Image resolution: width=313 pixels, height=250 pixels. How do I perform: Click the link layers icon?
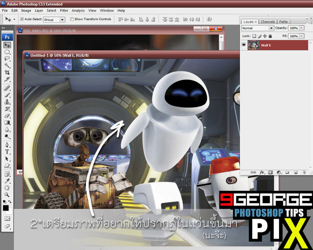[253, 172]
